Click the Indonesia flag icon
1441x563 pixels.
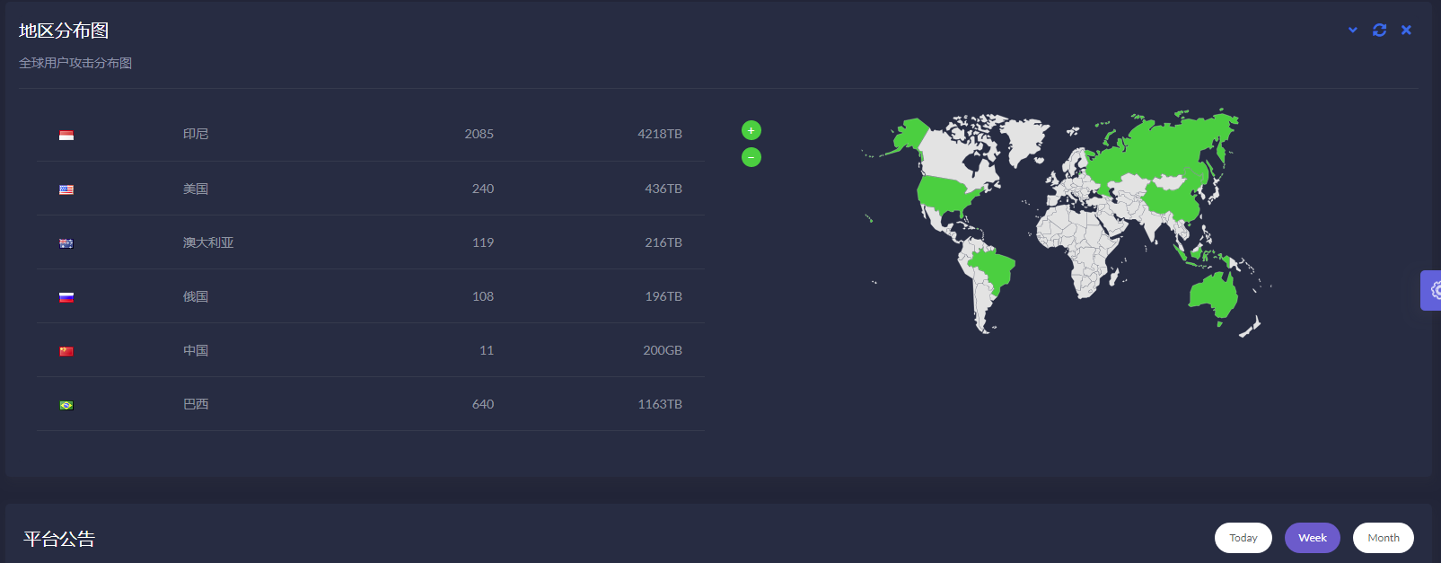click(x=66, y=136)
